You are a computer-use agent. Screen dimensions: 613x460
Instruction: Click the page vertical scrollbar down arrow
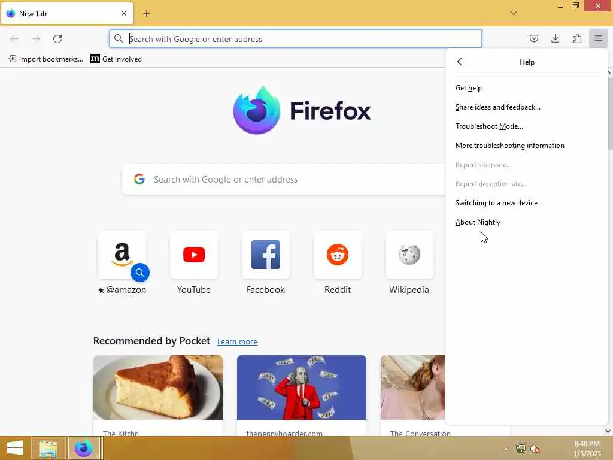pyautogui.click(x=608, y=431)
